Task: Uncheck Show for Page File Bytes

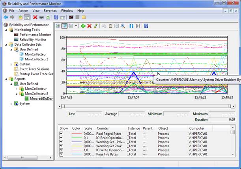Action: coord(61,154)
